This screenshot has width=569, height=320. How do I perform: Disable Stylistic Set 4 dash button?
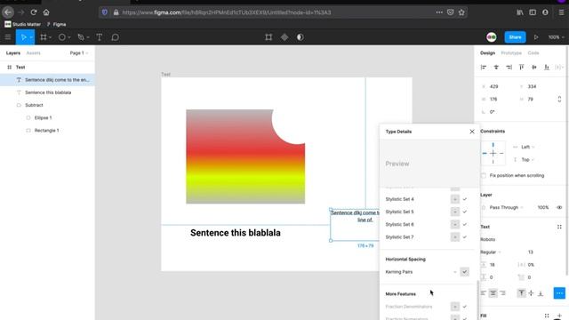[455, 199]
